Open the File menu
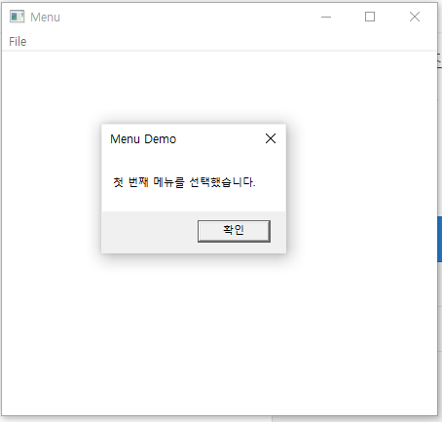This screenshot has height=422, width=442. [x=18, y=42]
